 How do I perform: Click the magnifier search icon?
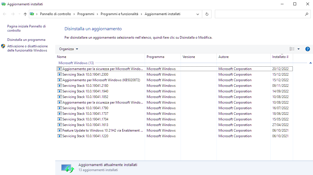307,14
